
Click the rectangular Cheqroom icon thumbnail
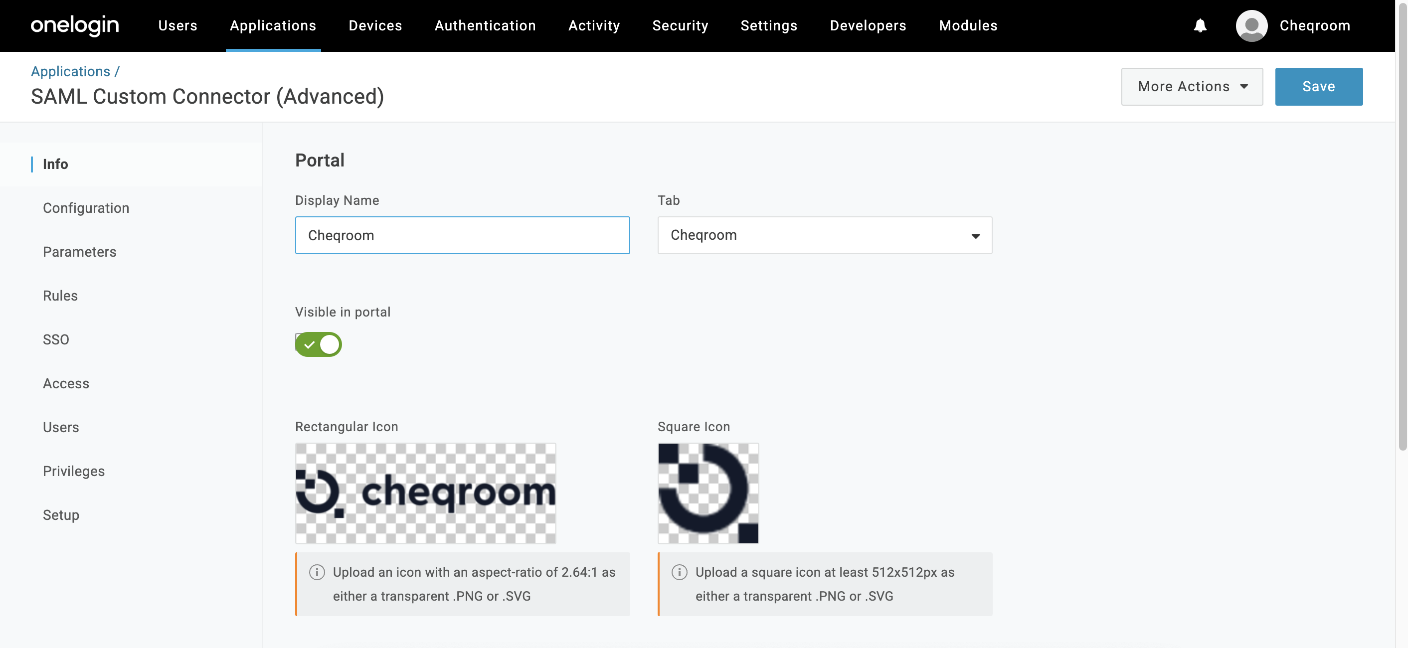[x=425, y=493]
